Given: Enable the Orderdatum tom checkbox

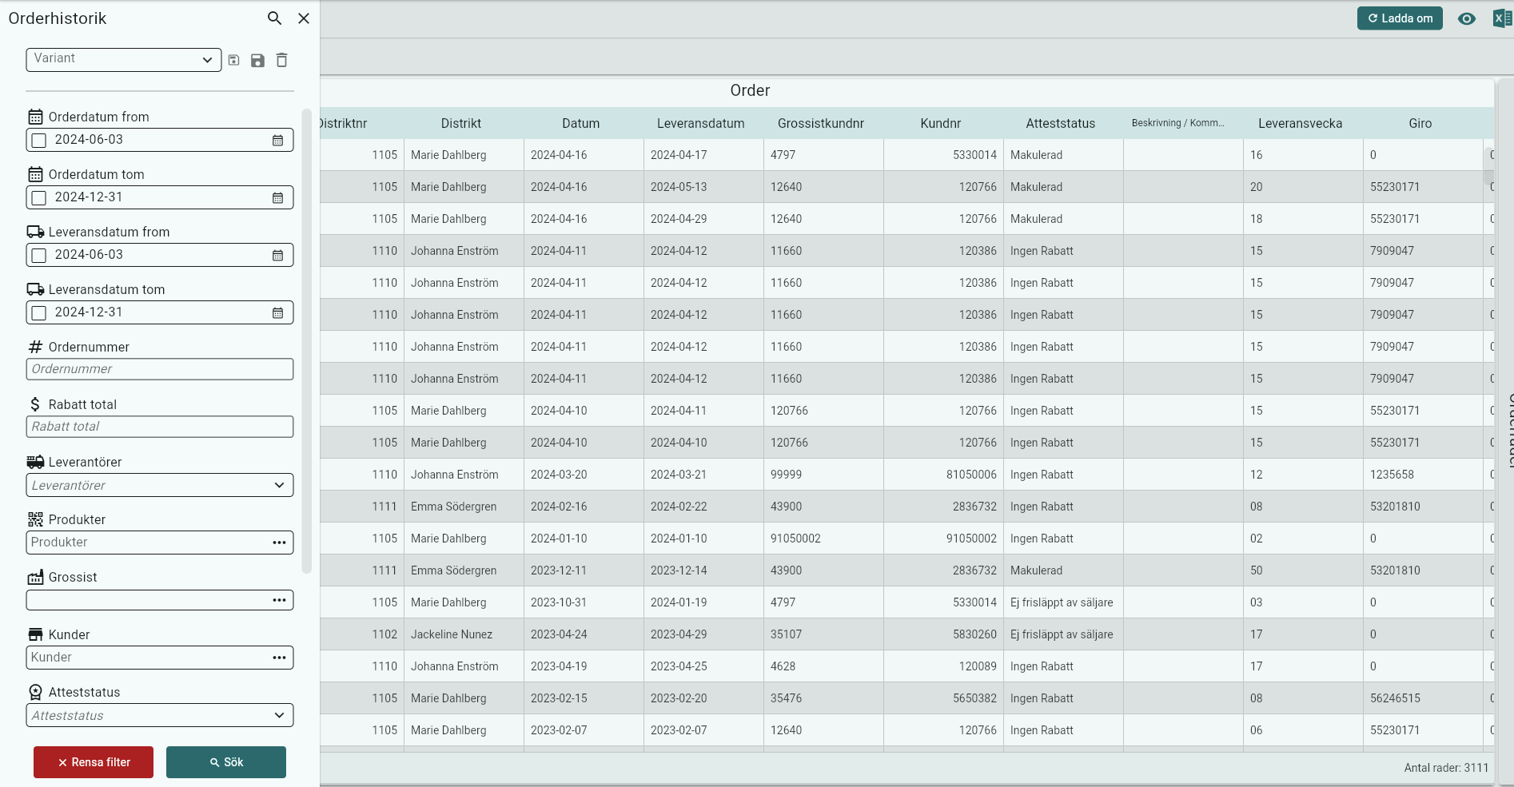Looking at the screenshot, I should [x=39, y=198].
